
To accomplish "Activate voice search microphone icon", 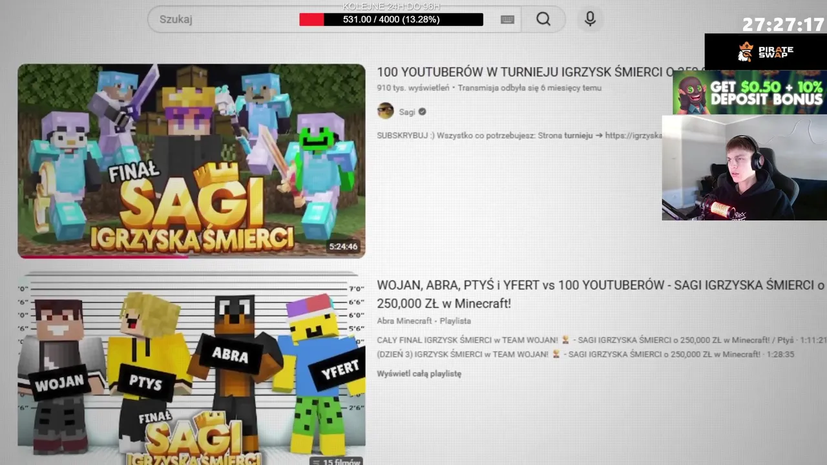I will [590, 19].
